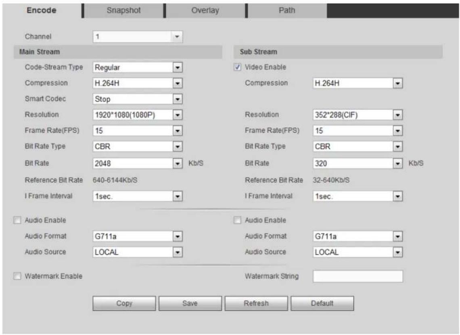
Task: Open Main Stream Bit Rate Type dropdown
Action: pyautogui.click(x=138, y=147)
